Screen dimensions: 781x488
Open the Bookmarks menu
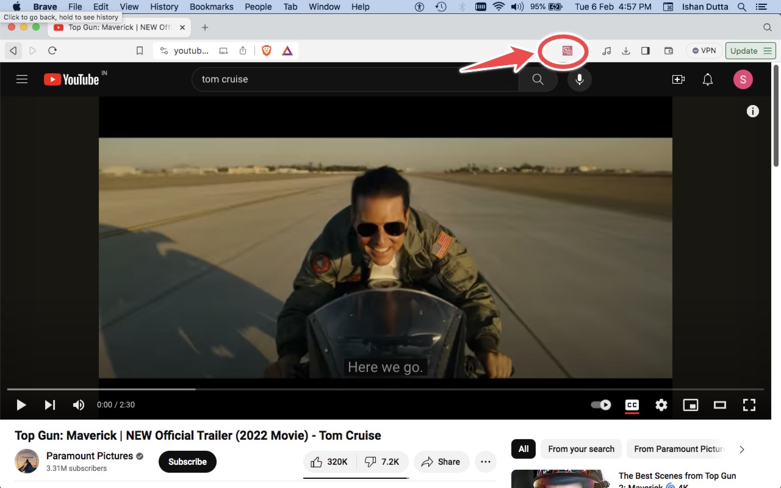pos(212,7)
